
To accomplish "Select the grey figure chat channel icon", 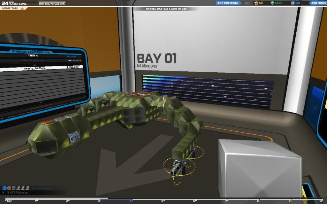I will [9, 188].
